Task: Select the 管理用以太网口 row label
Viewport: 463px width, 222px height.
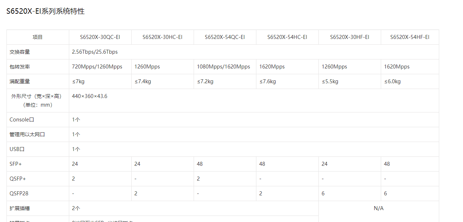Action: tap(27, 134)
